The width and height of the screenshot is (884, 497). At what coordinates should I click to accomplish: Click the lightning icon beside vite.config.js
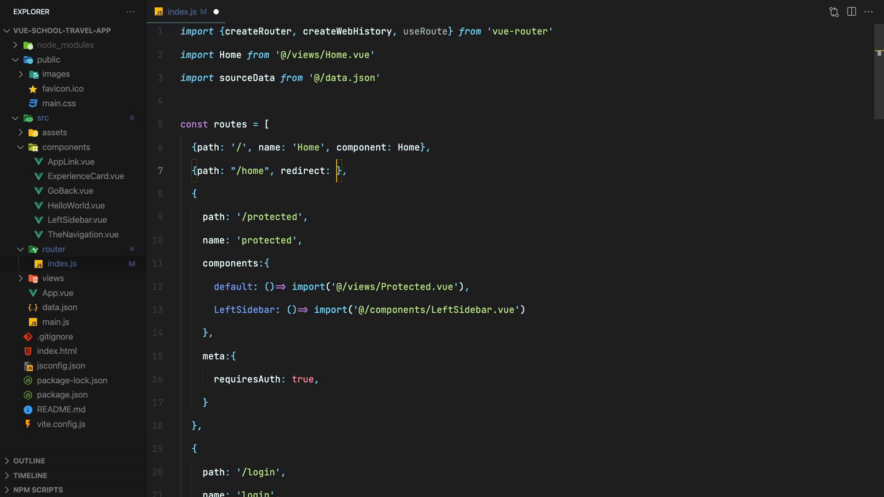point(28,424)
